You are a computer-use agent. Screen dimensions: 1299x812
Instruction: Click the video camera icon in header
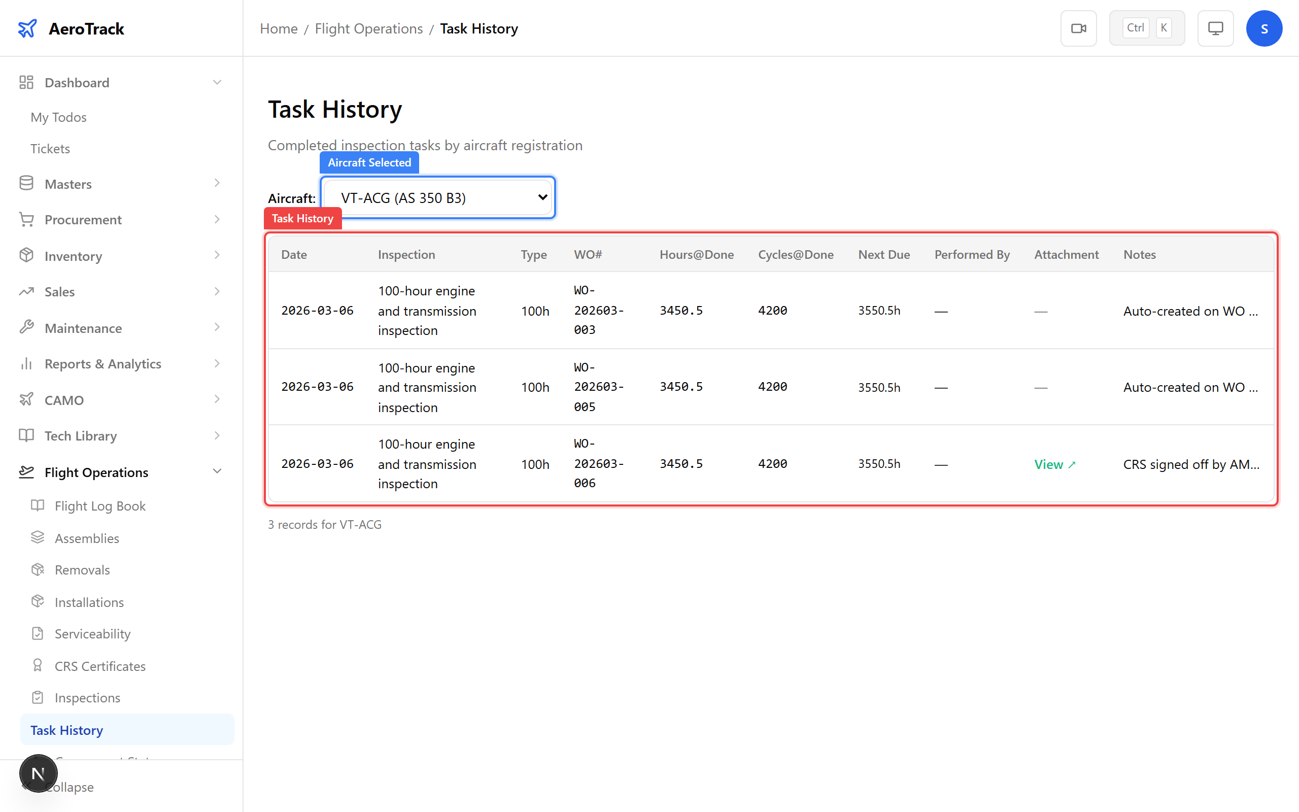tap(1078, 28)
